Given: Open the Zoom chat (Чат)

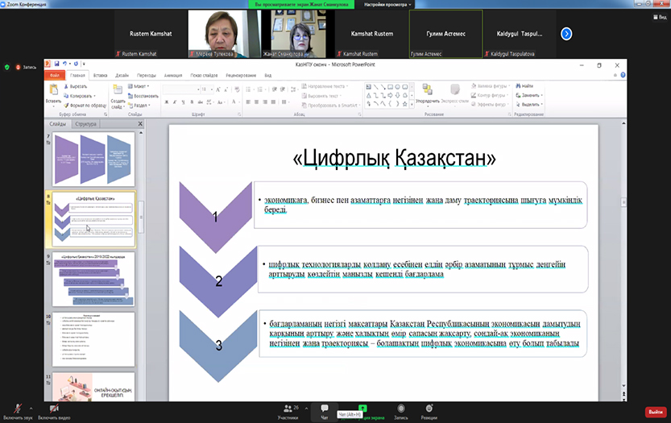Looking at the screenshot, I should (x=325, y=411).
